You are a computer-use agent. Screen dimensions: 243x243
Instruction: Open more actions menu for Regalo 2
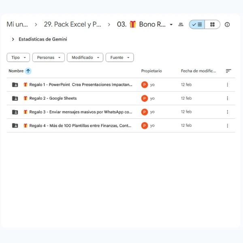pos(227,98)
